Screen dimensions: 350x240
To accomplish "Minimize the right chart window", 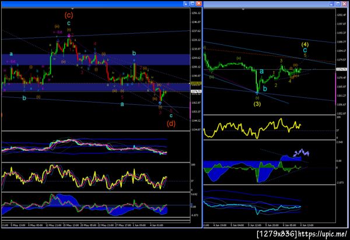I will coord(331,4).
